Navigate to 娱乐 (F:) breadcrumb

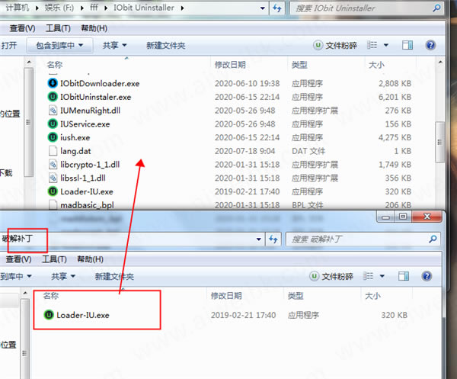click(59, 8)
